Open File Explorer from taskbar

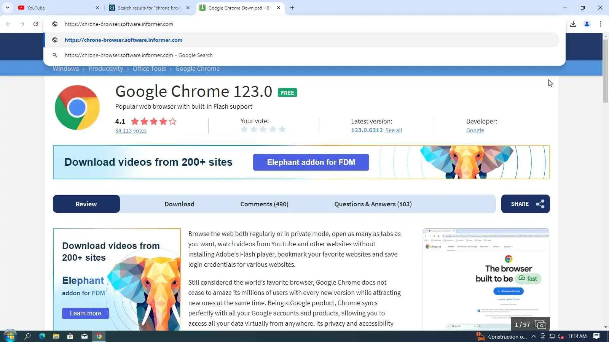click(x=56, y=336)
